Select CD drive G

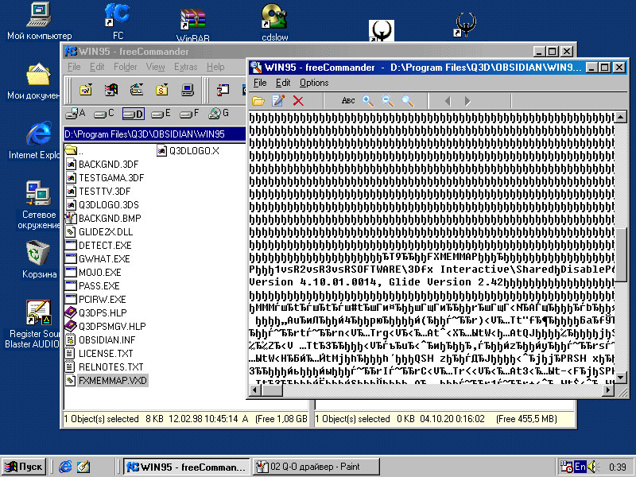click(219, 114)
